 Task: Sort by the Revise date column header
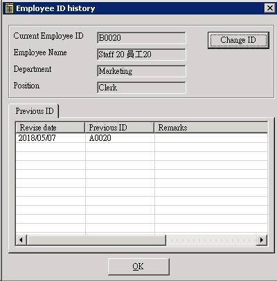tap(50, 128)
